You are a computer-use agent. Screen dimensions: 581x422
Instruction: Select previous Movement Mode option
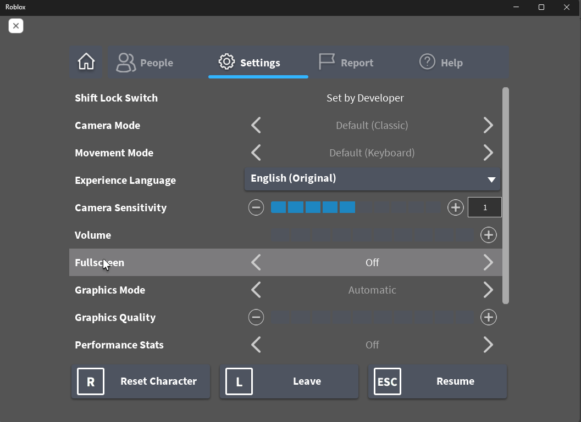256,153
